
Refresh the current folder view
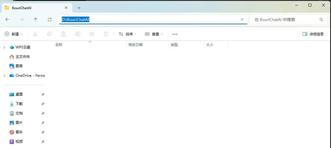49,20
